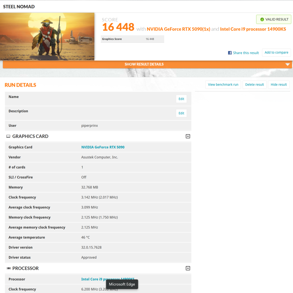
Task: Collapse the Processor section
Action: [188, 268]
